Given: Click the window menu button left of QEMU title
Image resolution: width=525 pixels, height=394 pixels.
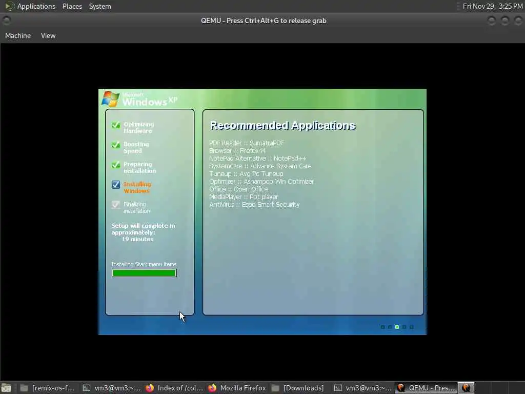Looking at the screenshot, I should (x=6, y=21).
